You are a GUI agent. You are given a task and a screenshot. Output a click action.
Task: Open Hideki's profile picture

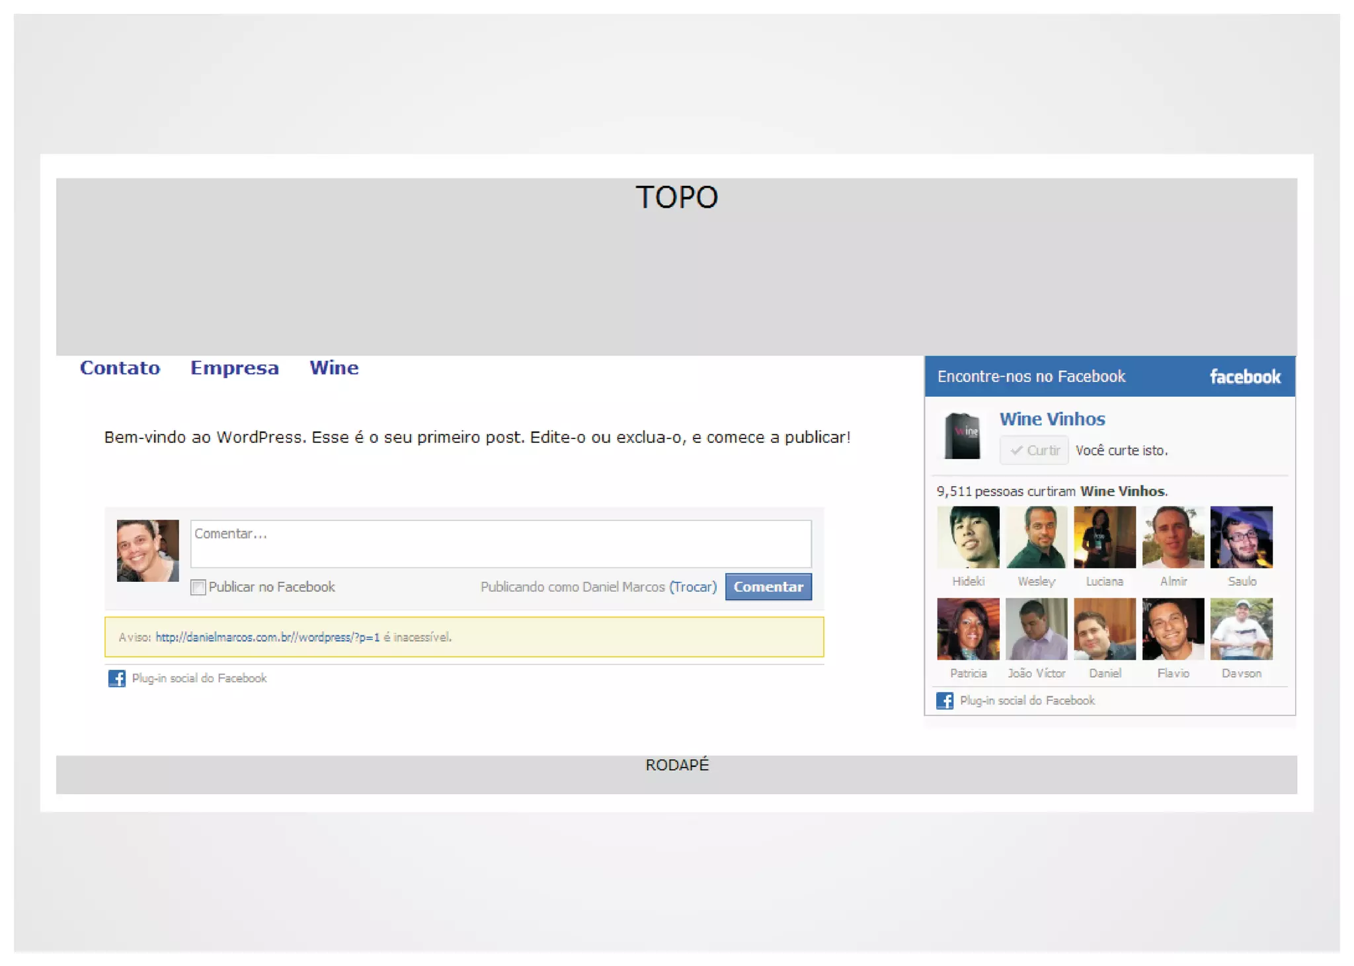coord(968,538)
